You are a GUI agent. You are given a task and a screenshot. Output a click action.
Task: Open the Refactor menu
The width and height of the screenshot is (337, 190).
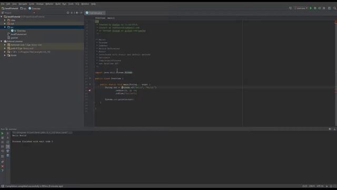pyautogui.click(x=49, y=4)
